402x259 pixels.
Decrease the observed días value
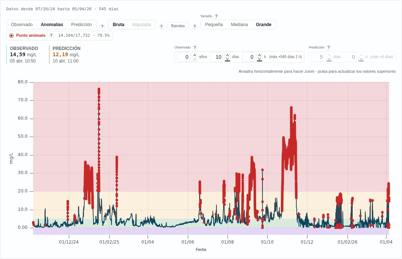[x=228, y=59]
